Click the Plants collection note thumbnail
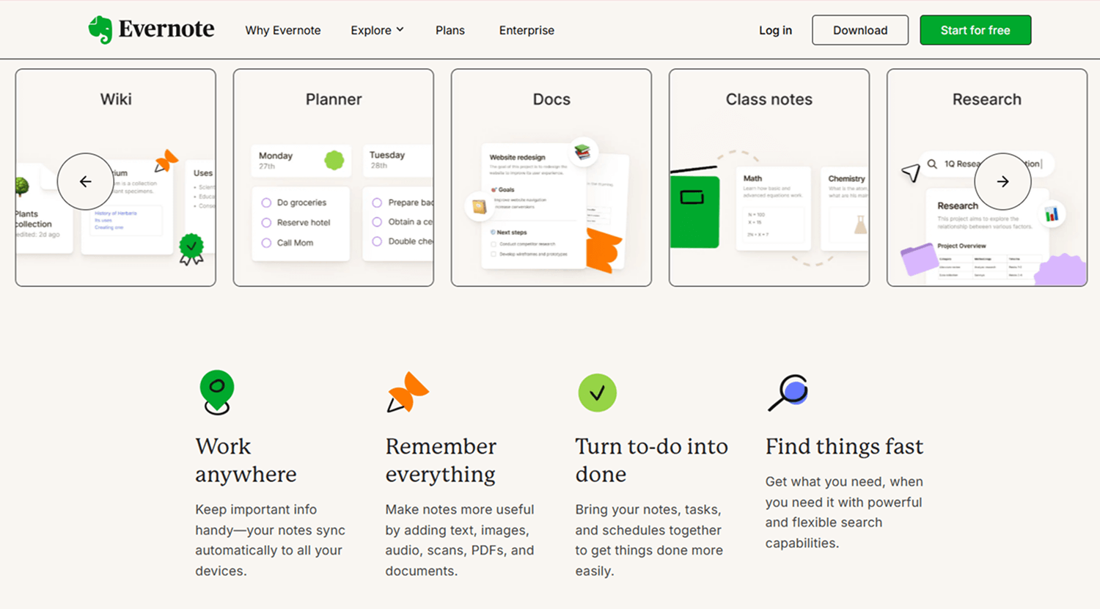This screenshot has height=609, width=1100. (44, 209)
